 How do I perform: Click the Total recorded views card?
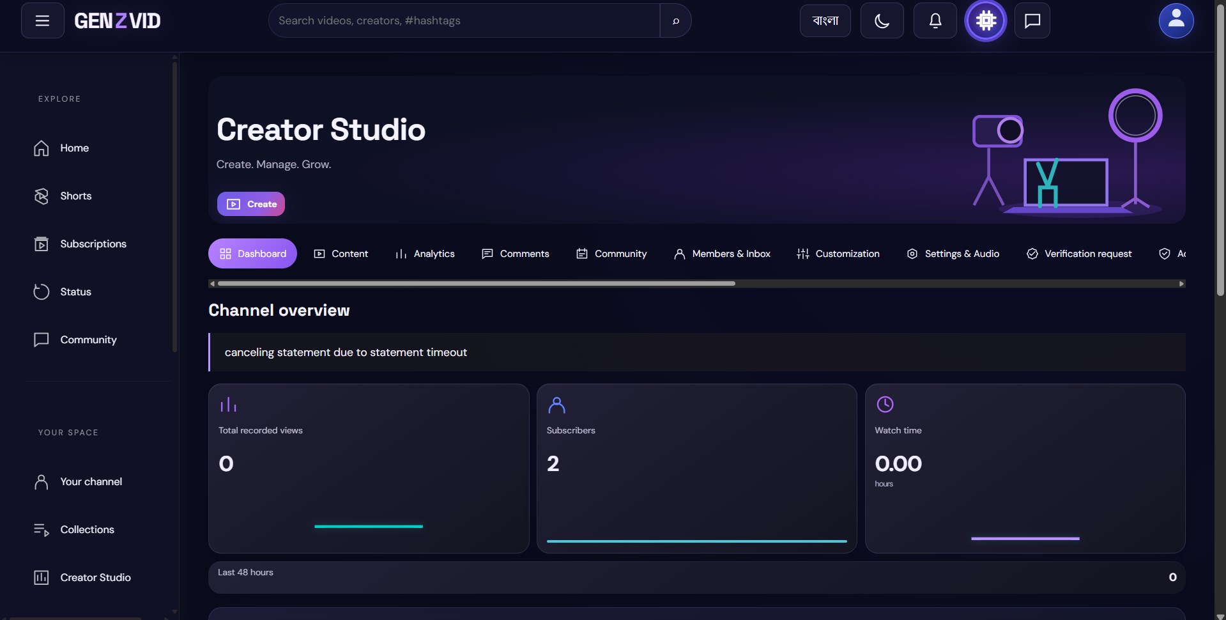(369, 469)
